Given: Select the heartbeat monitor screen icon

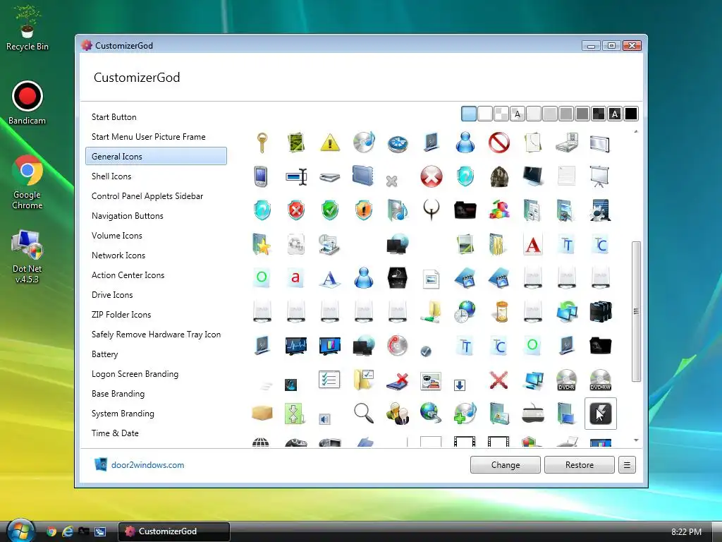Looking at the screenshot, I should coord(295,346).
